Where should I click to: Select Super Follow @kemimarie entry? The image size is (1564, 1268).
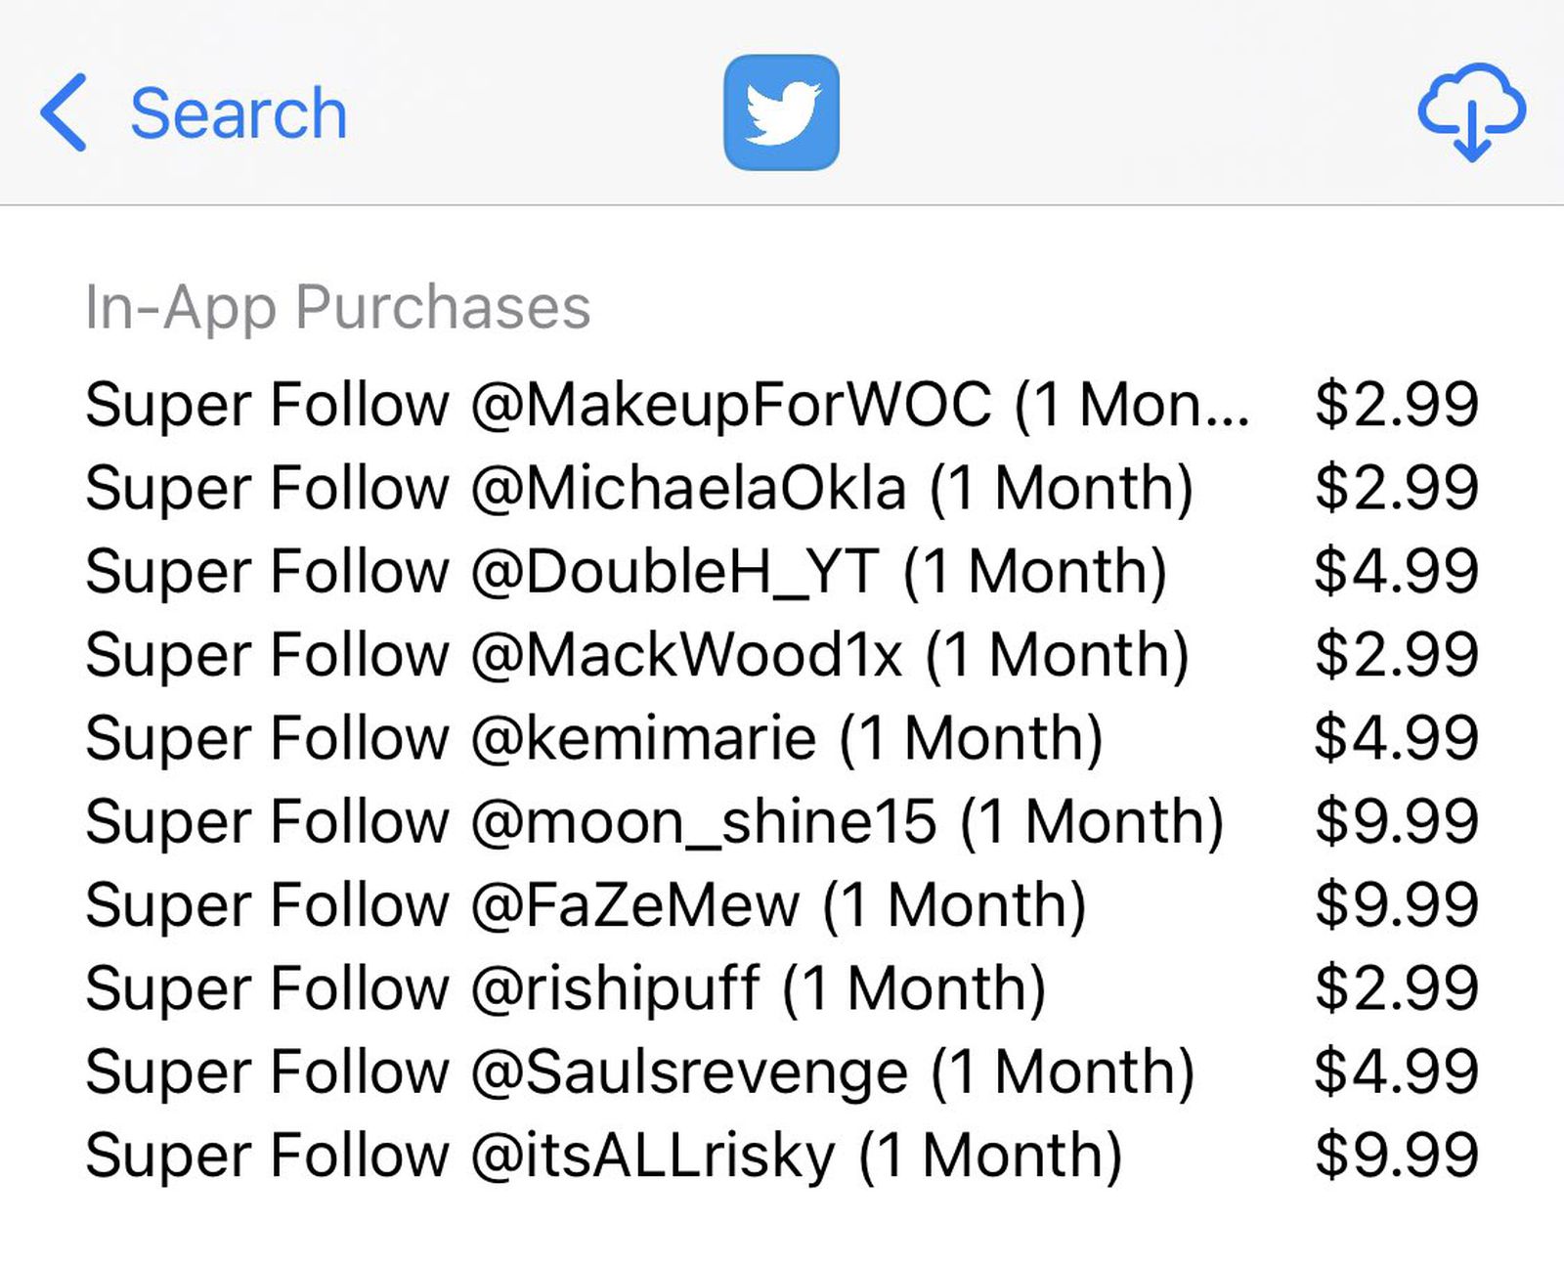[x=593, y=738]
